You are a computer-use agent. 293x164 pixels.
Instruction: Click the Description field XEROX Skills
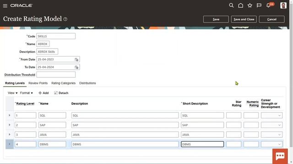(x=47, y=51)
